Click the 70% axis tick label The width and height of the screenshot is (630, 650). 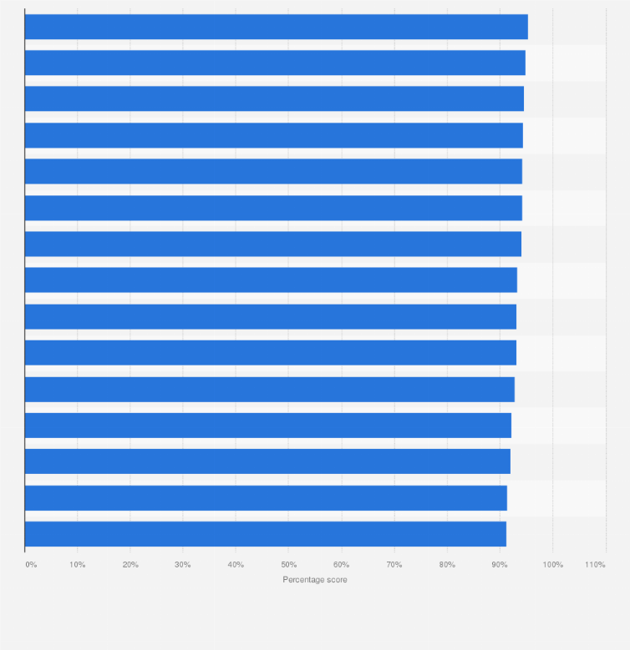coord(394,565)
